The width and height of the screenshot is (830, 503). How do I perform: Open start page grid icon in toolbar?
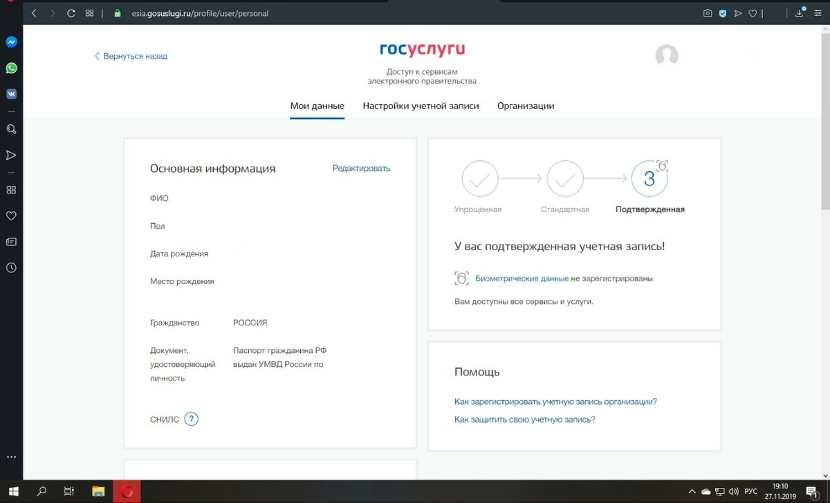click(x=89, y=13)
